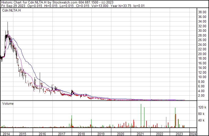The width and height of the screenshot is (209, 136).
Task: Click the 34.00 price axis label
Action: coord(202,21)
